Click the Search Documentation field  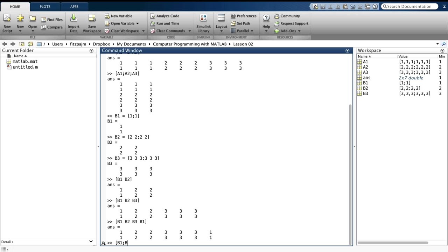click(x=409, y=6)
